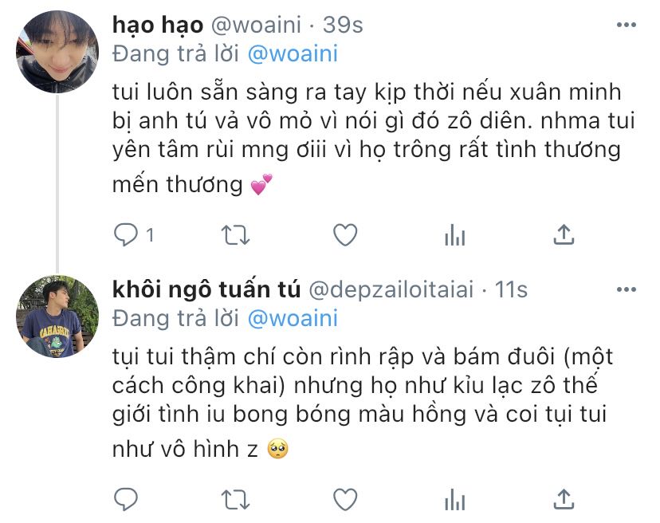
Task: Reply to khôi ngô tuấn tú's tweet
Action: [126, 499]
